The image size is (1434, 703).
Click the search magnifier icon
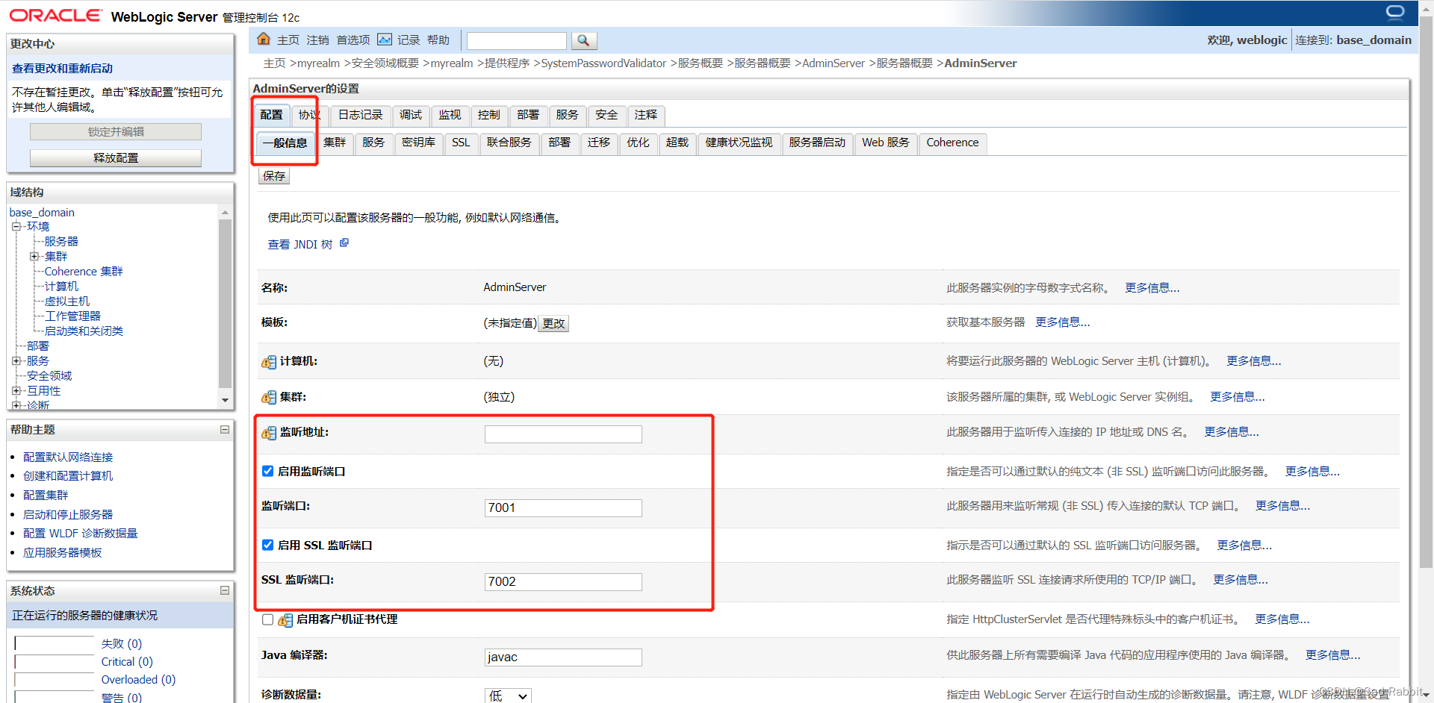tap(584, 40)
